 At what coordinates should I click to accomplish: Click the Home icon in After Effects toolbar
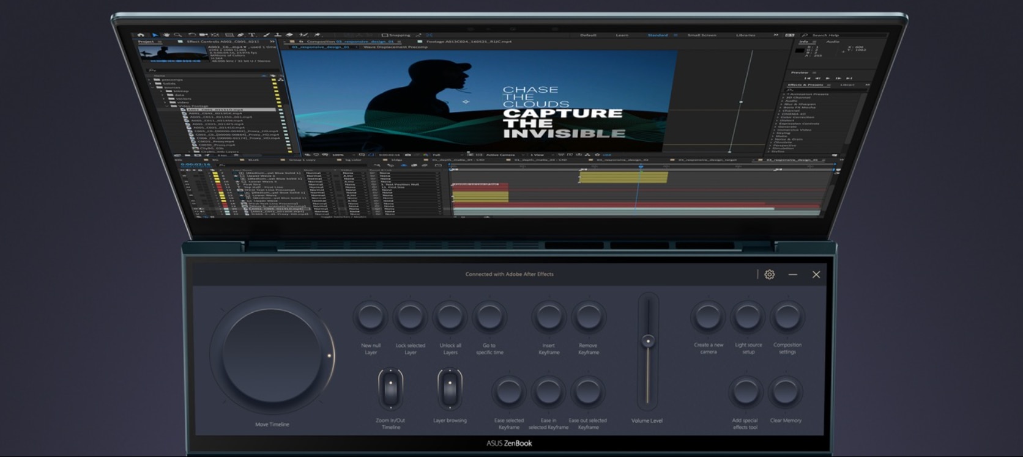pos(141,35)
